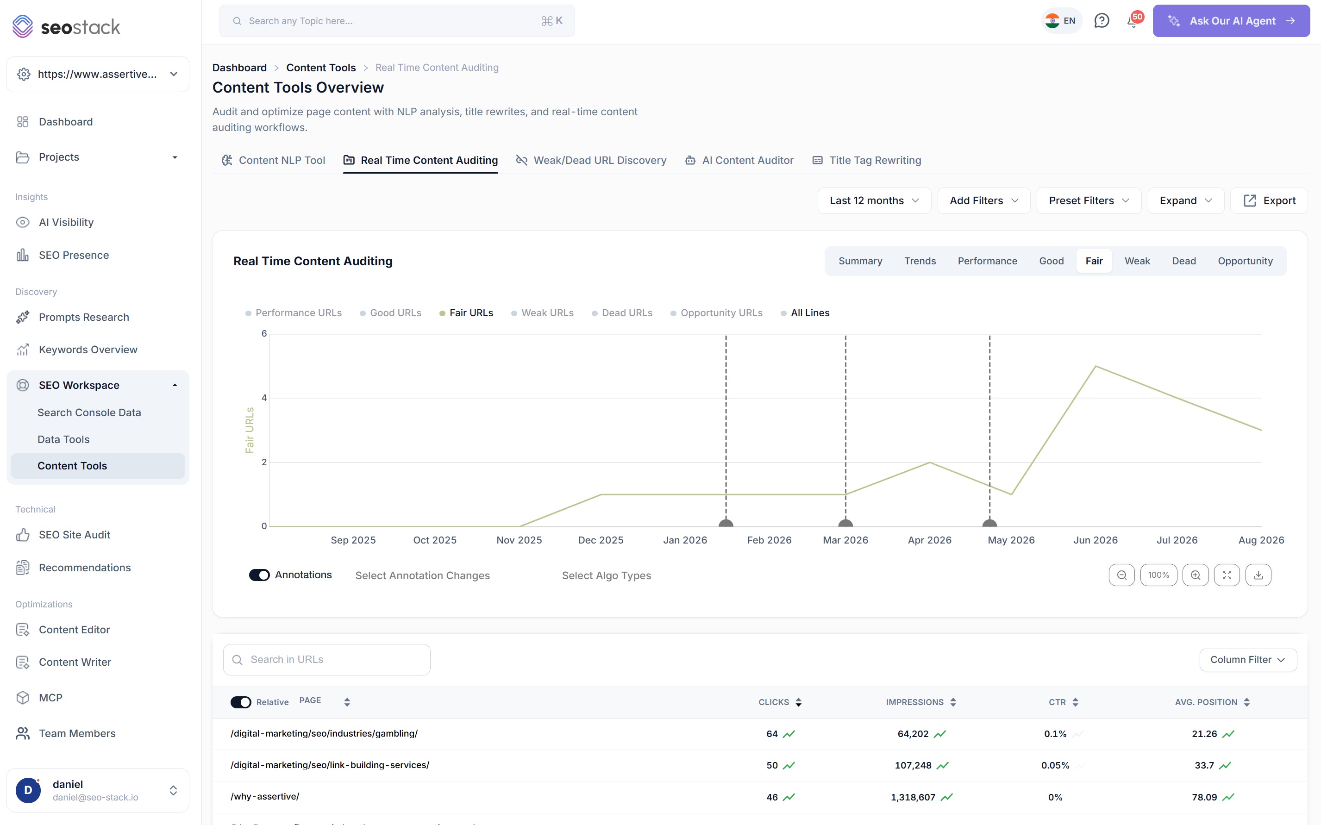Screen dimensions: 1321x825
Task: Click the daniel user avatar
Action: pos(28,790)
